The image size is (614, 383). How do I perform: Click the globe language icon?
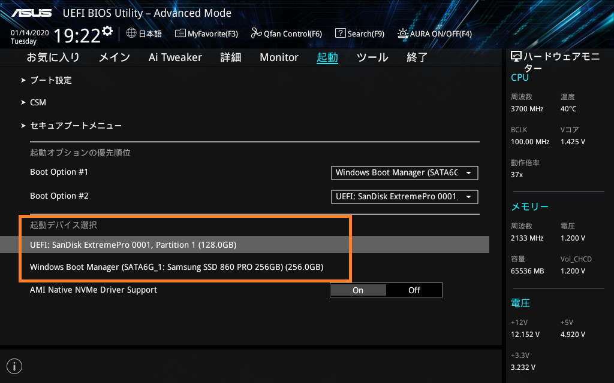click(131, 34)
